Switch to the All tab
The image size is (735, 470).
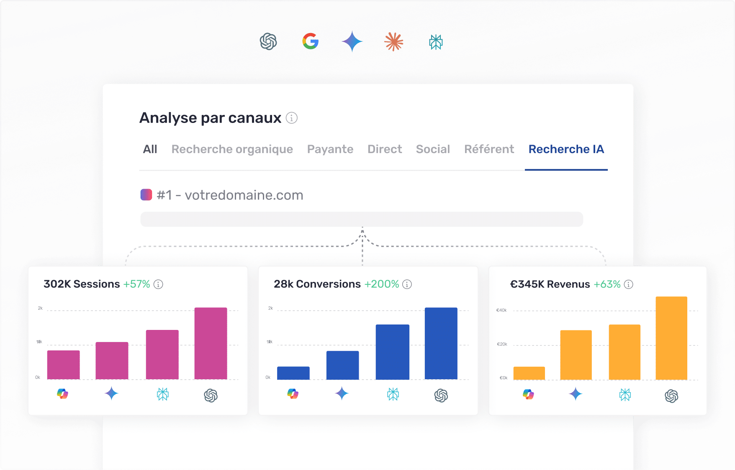pyautogui.click(x=150, y=149)
